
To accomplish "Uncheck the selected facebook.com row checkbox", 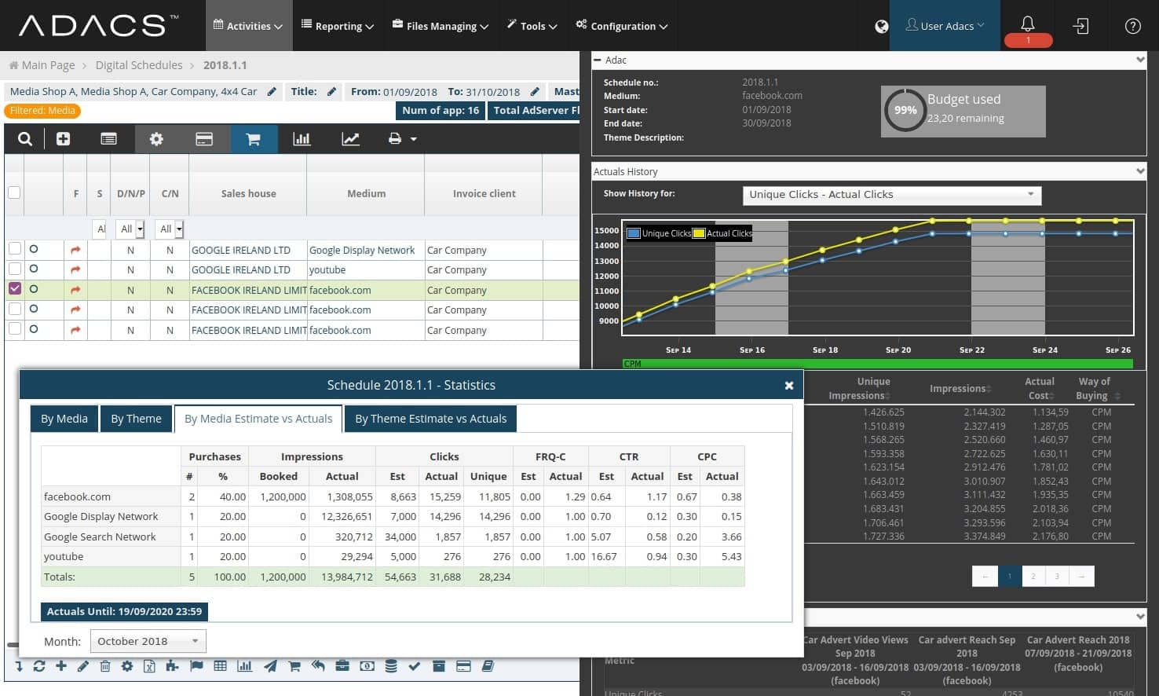I will (15, 289).
